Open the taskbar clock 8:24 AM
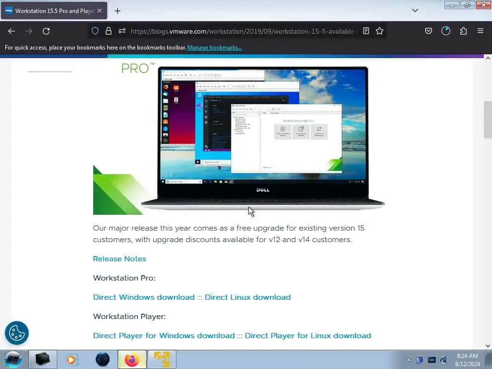Image resolution: width=492 pixels, height=369 pixels. click(467, 360)
